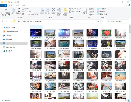Switch to large thumbnails view icon in status bar
Image resolution: width=131 pixels, height=102 pixels.
(129, 100)
